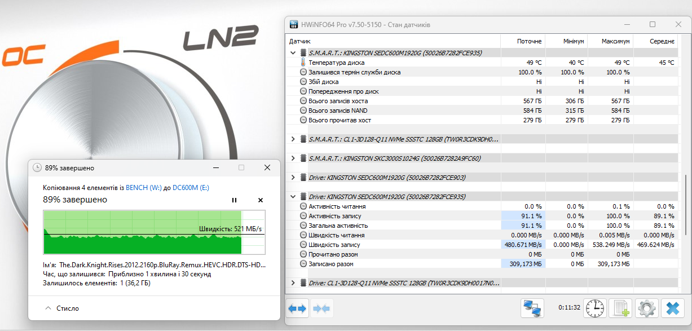Click the Швидкість: 521 MB/s label on graph

[x=230, y=228]
